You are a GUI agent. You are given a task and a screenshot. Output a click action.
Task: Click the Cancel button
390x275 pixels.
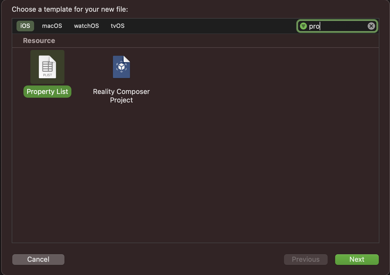tap(38, 260)
